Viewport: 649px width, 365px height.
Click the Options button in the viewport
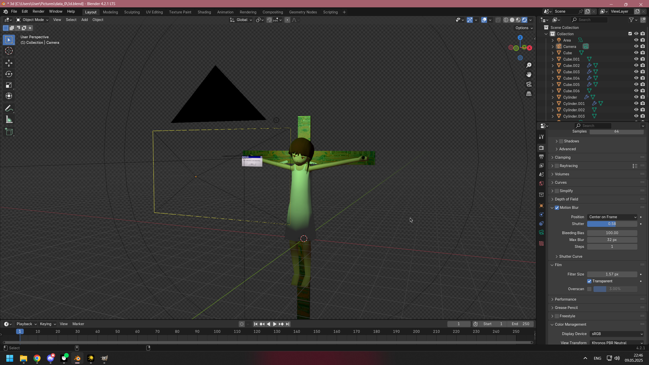tap(524, 28)
